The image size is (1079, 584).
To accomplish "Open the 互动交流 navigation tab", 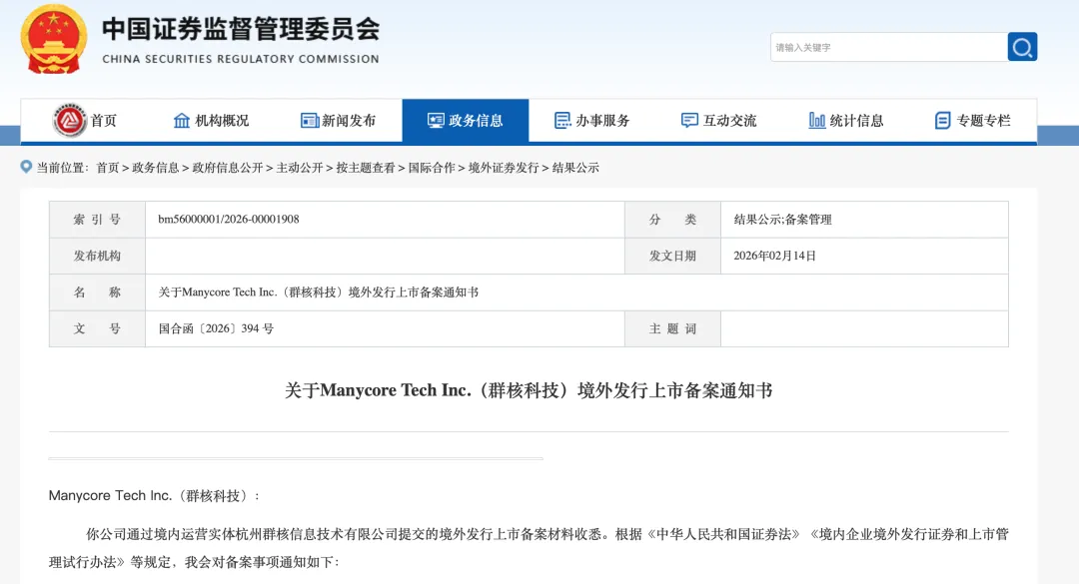I will tap(719, 121).
